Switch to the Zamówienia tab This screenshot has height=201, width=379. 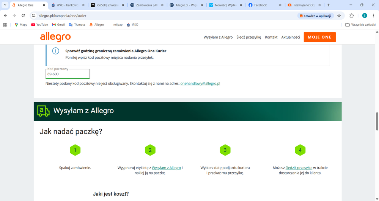[147, 5]
